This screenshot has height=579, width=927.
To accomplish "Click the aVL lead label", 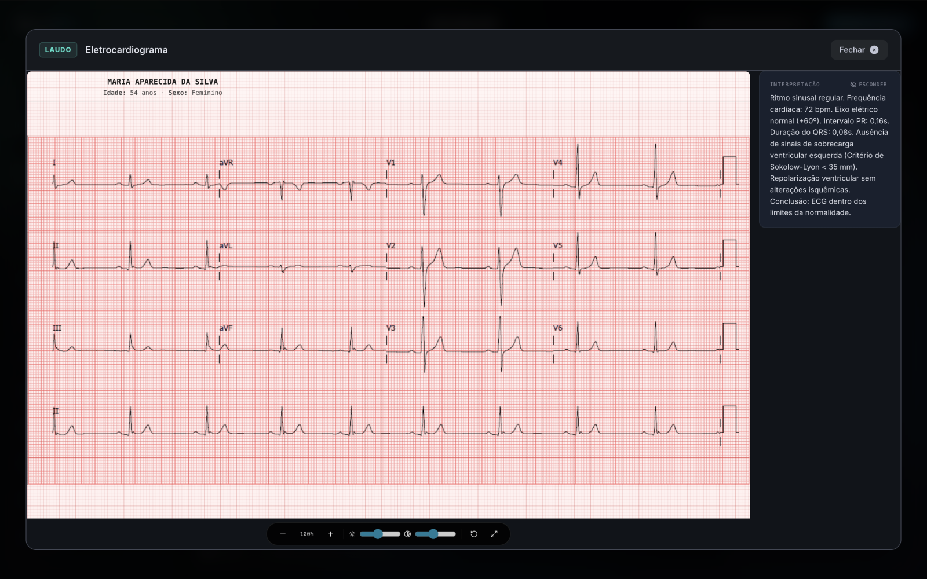I will [225, 245].
